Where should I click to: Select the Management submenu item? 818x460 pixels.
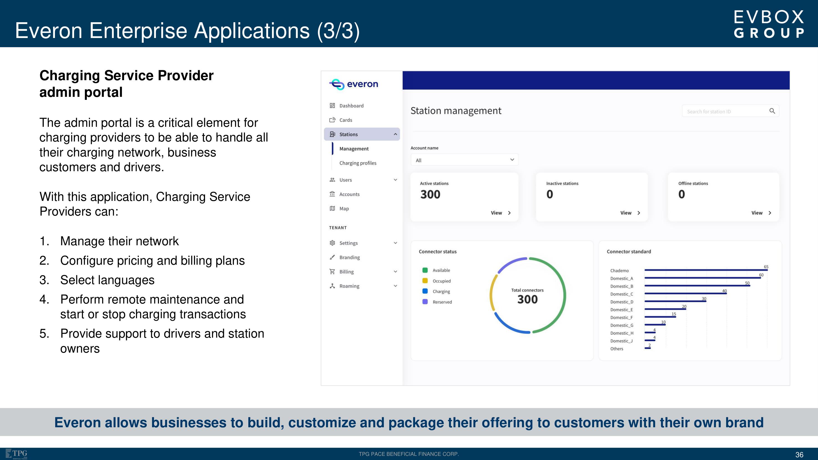coord(354,149)
